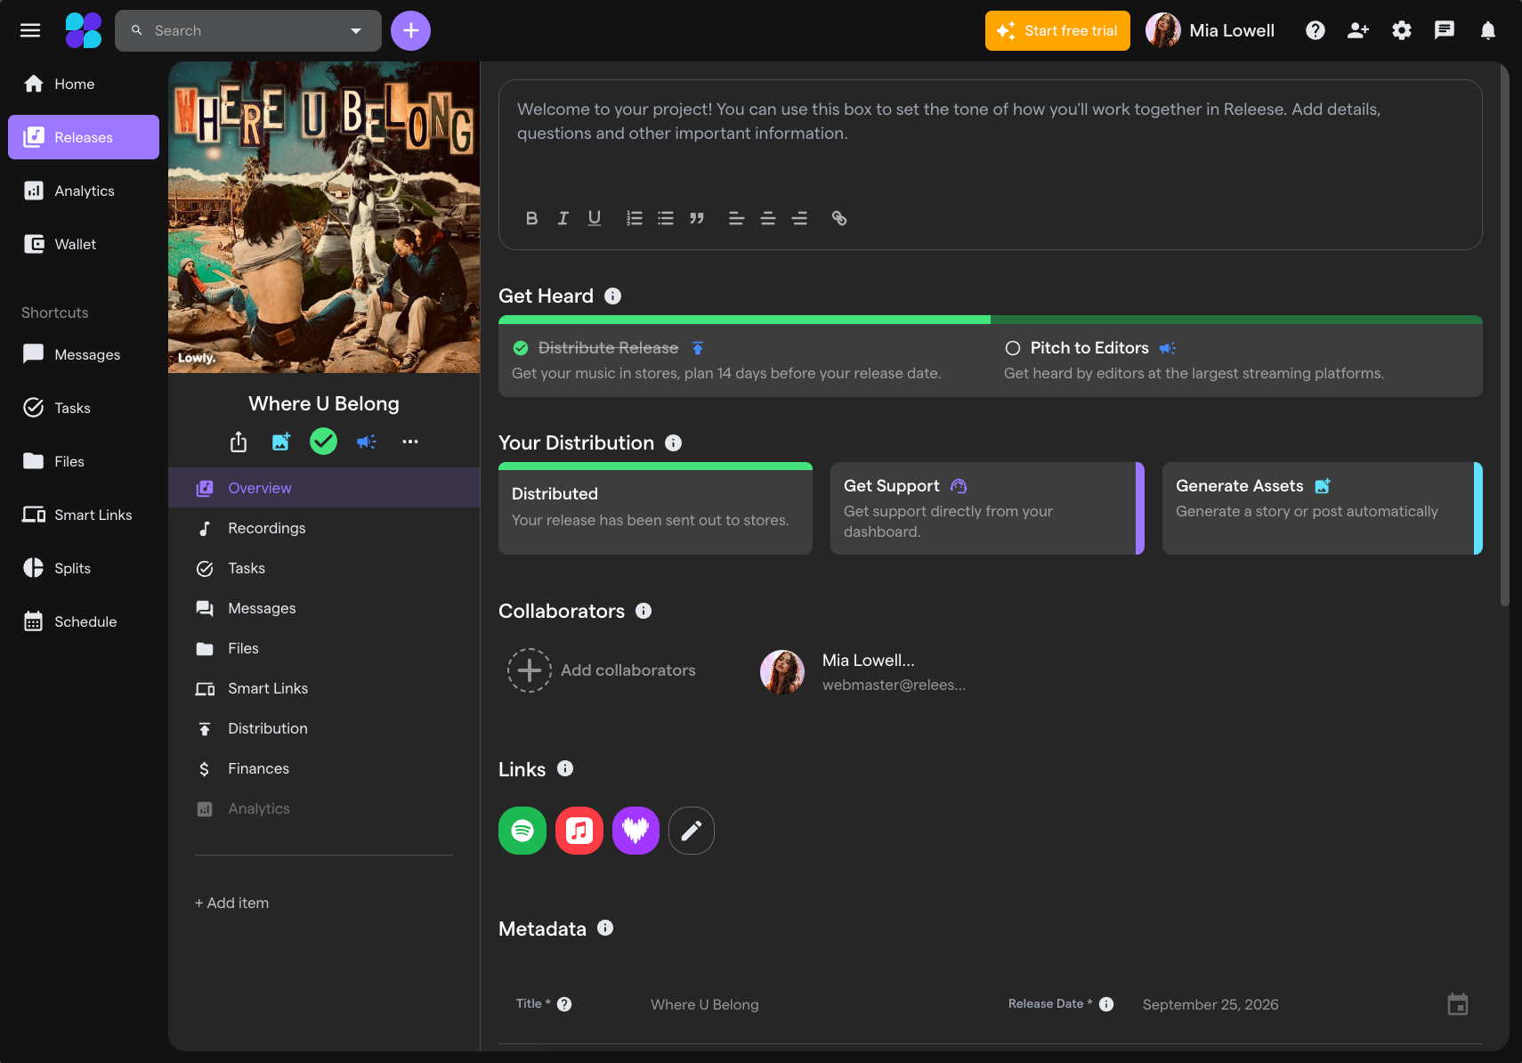Align text left
The width and height of the screenshot is (1522, 1063).
point(736,218)
